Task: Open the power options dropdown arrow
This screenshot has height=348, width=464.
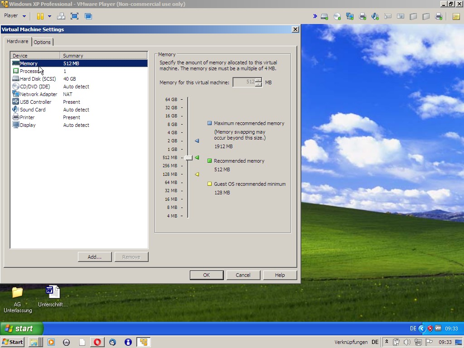Action: pyautogui.click(x=49, y=16)
